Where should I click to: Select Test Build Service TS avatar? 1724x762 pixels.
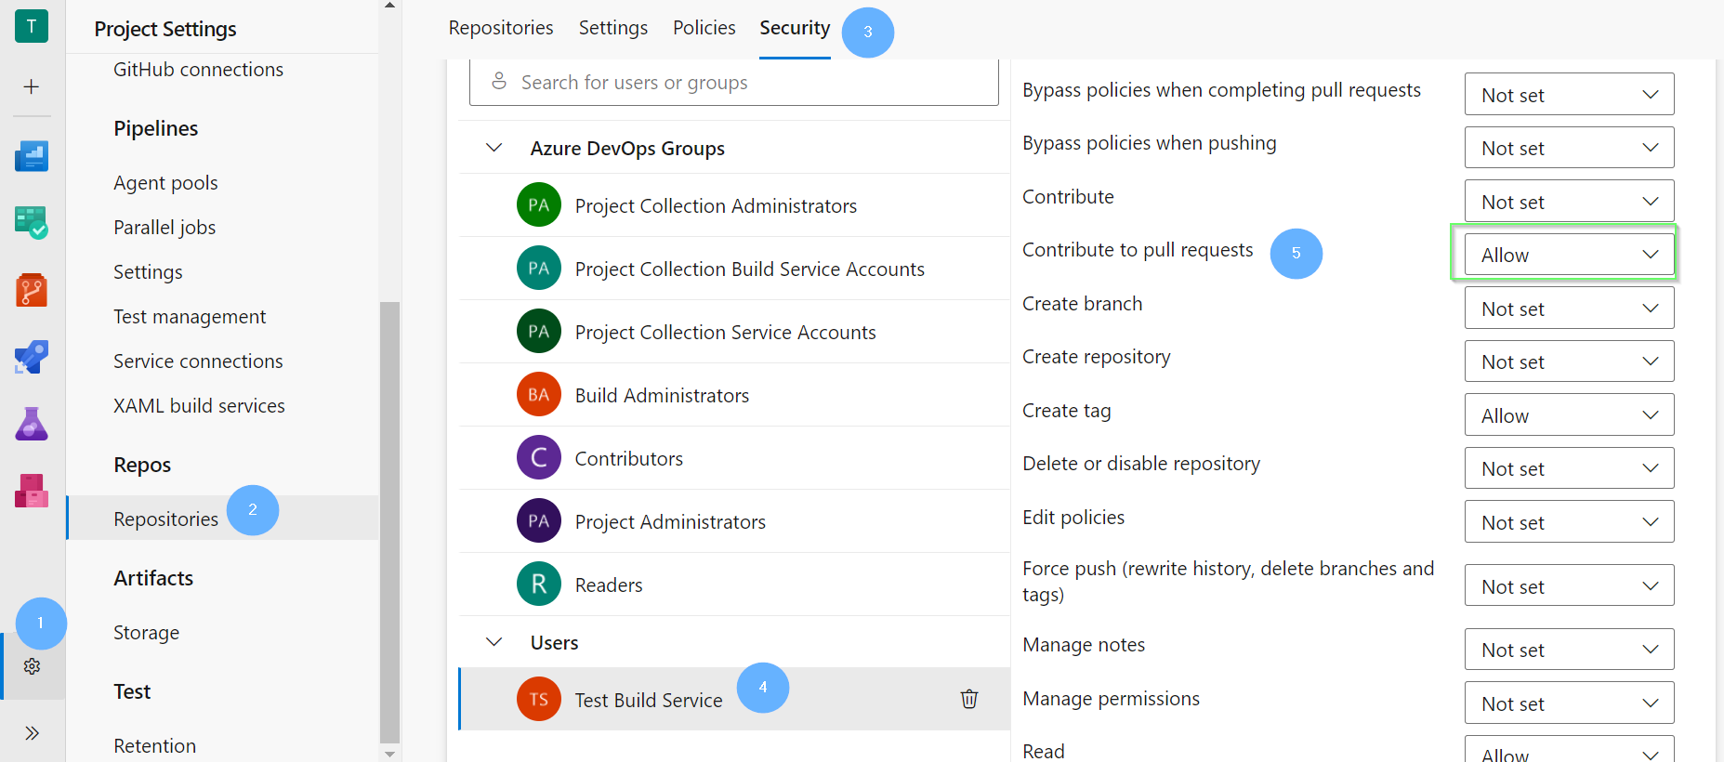[539, 700]
